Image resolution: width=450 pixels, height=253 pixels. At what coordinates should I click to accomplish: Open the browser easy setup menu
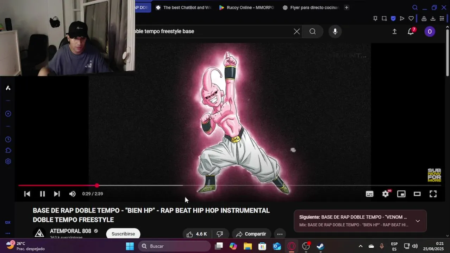[442, 19]
